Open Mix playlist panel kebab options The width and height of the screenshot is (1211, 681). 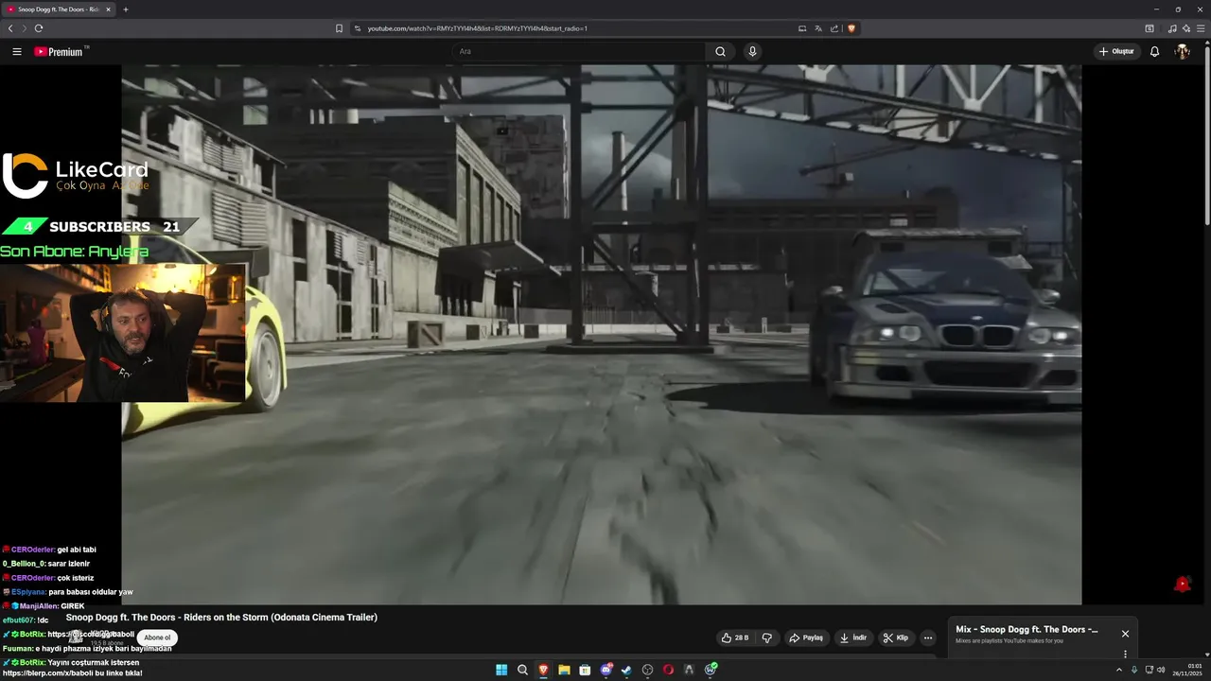(x=1125, y=654)
